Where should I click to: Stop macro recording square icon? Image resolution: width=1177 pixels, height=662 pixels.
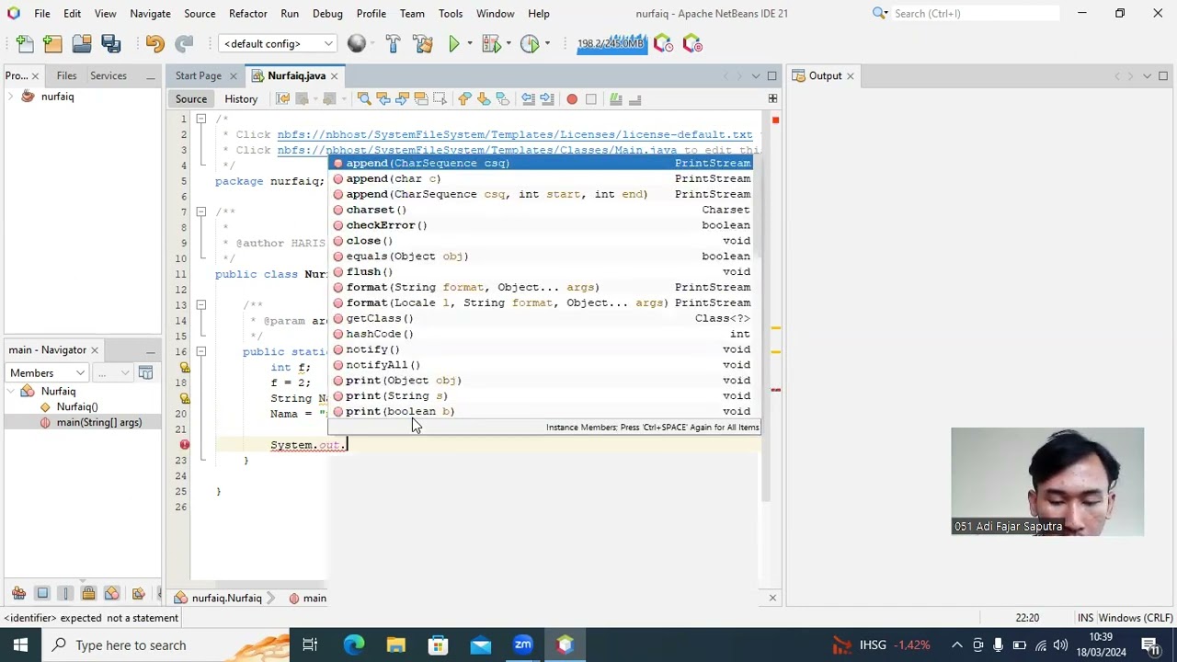pos(591,98)
